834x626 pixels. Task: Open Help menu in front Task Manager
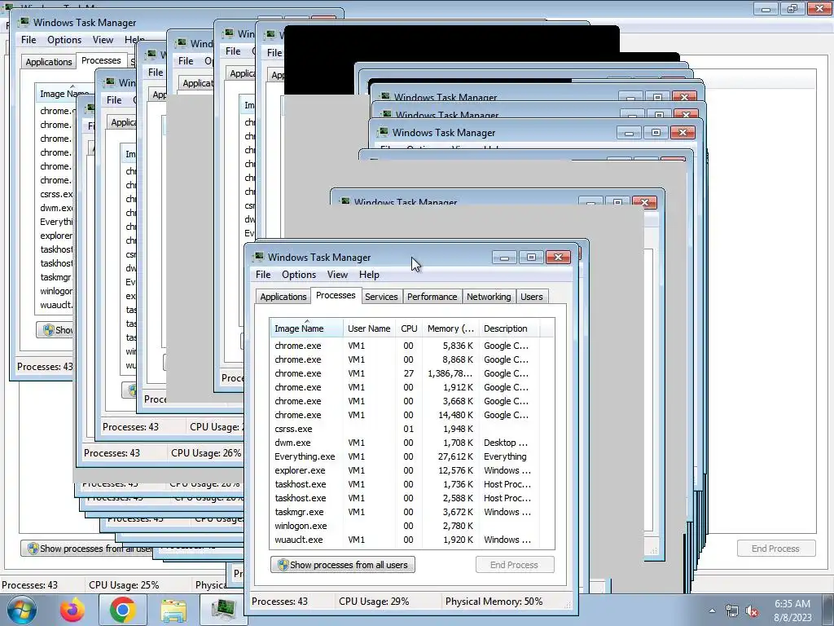[x=369, y=275]
